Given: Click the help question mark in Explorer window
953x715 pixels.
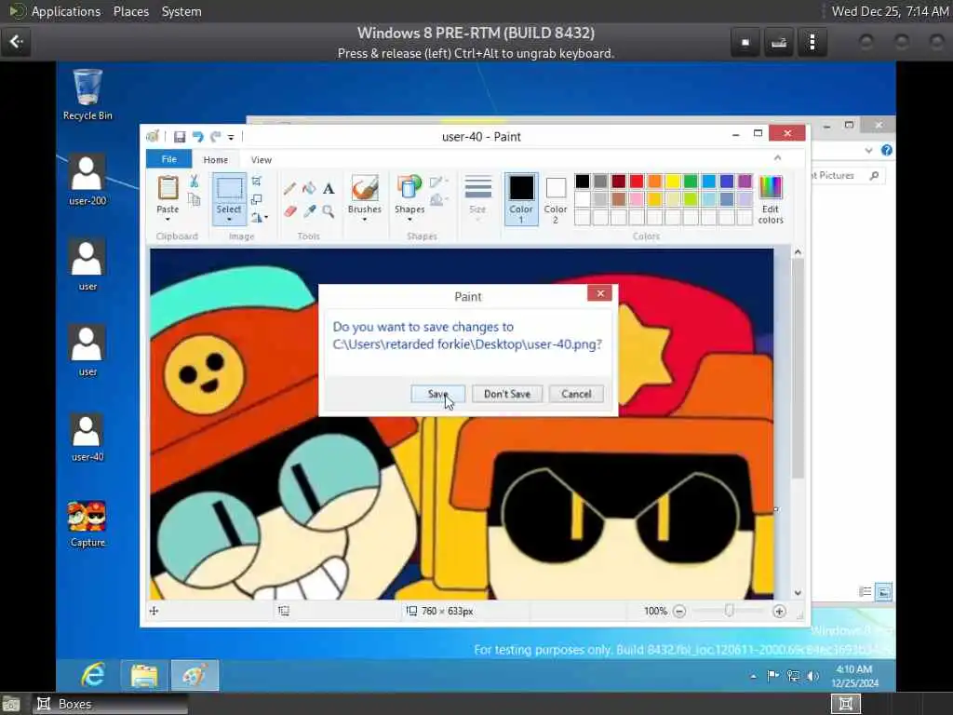Looking at the screenshot, I should 886,150.
